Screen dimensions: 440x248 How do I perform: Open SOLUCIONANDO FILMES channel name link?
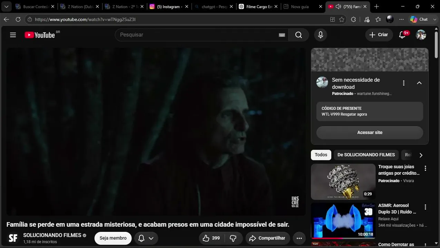point(52,235)
